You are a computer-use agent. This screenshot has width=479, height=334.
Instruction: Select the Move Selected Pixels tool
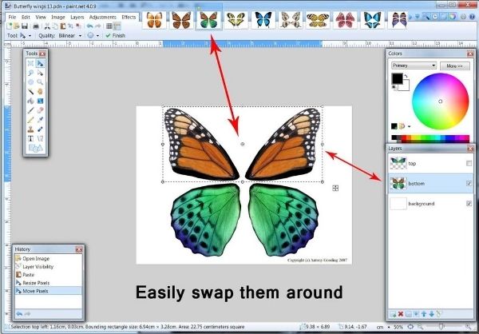coord(40,63)
